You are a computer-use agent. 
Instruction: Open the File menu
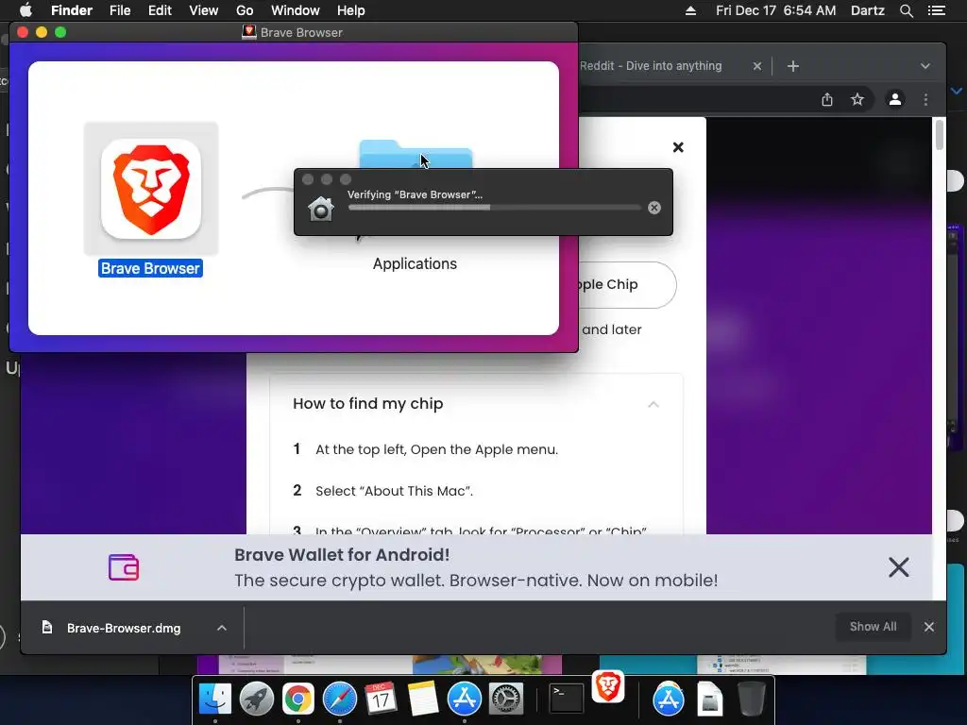120,10
